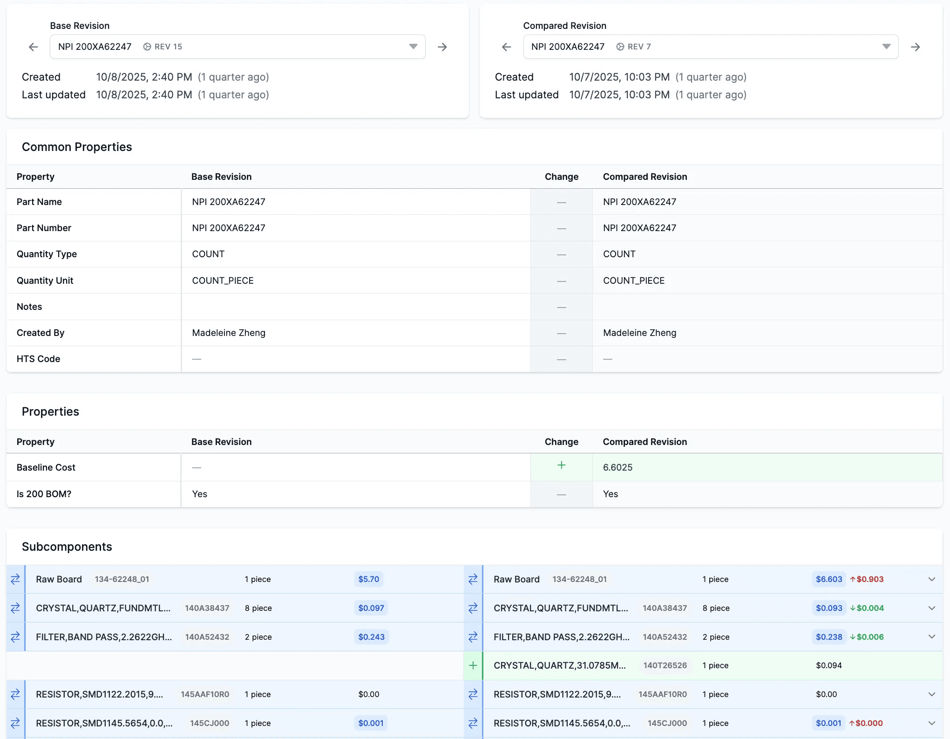Click the $0.243 cost badge on FILTER row
This screenshot has width=950, height=739.
point(371,637)
